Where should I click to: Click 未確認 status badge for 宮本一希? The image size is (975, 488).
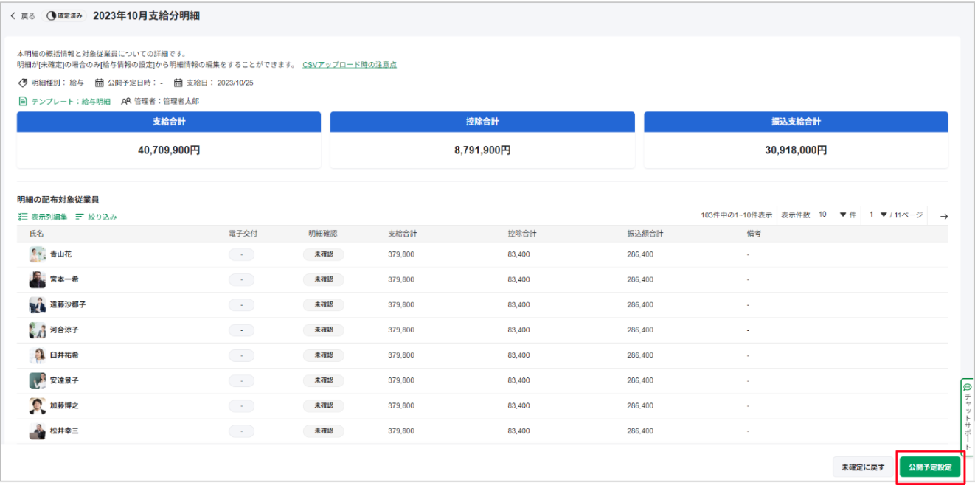pyautogui.click(x=323, y=279)
